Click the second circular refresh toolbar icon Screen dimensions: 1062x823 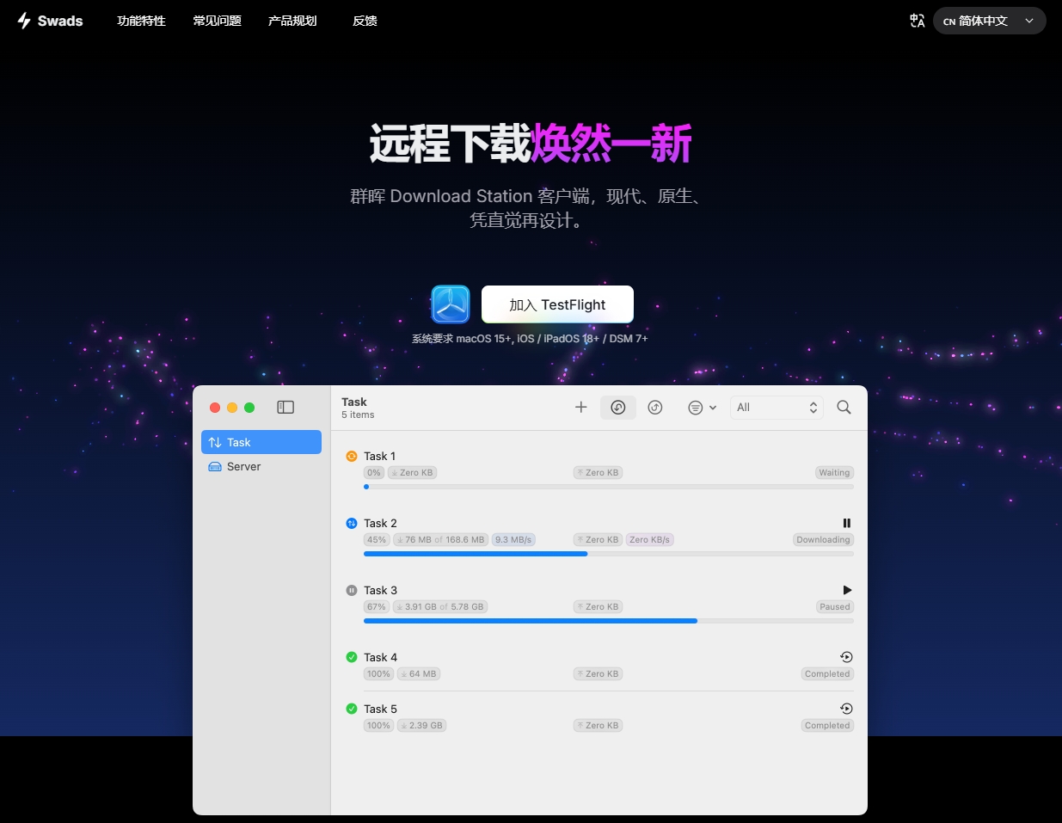point(655,408)
